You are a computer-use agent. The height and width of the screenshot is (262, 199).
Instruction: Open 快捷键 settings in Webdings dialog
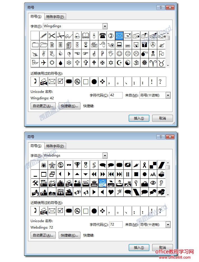point(70,235)
